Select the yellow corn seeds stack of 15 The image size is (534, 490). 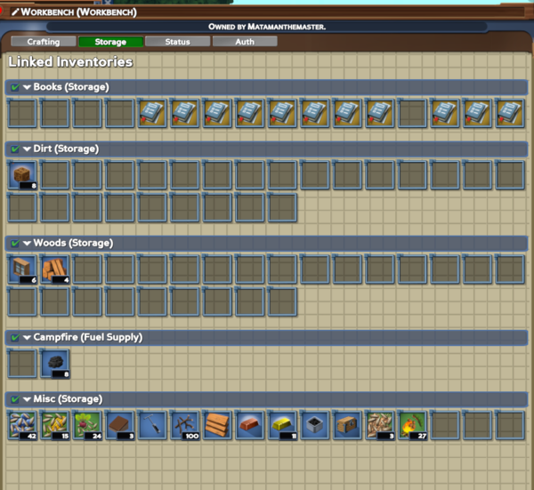click(55, 425)
